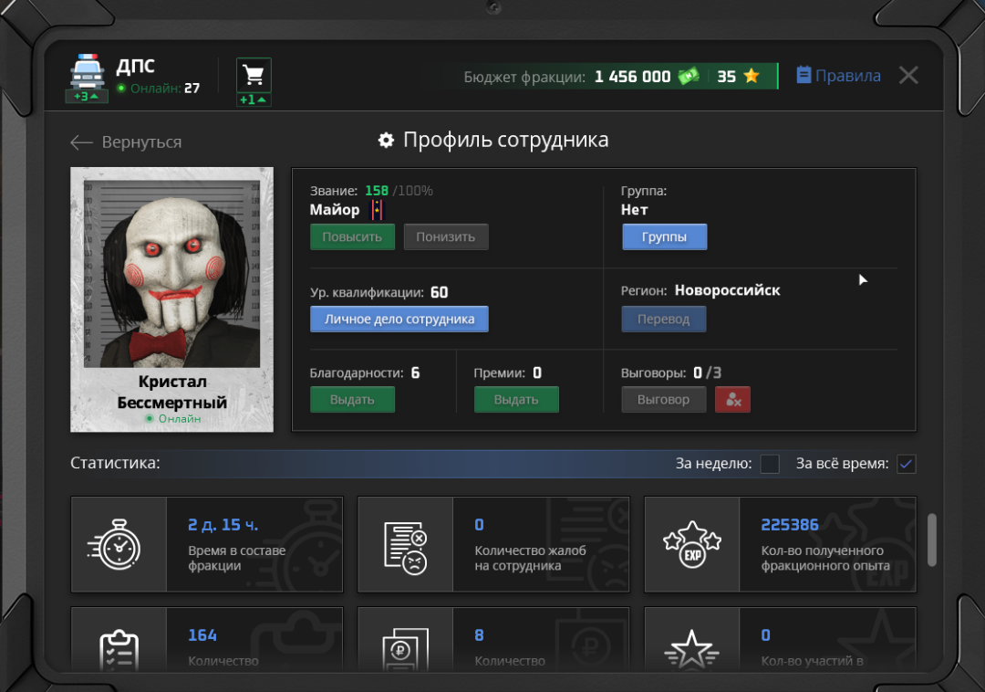Click the Группы button

tap(664, 237)
